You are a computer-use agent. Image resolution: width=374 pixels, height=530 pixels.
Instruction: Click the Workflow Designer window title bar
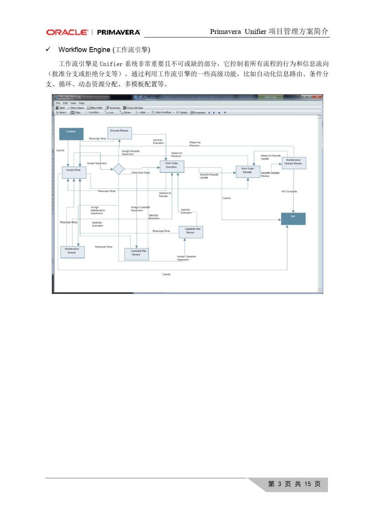pyautogui.click(x=187, y=97)
